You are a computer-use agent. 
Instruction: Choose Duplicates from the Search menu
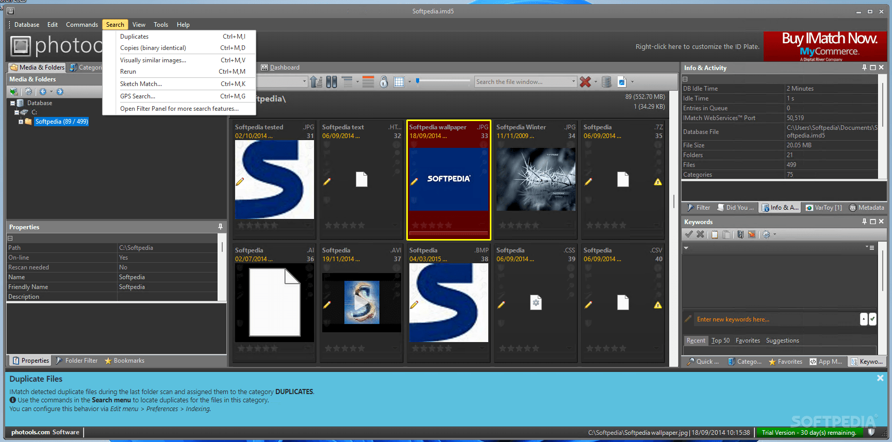click(x=179, y=37)
